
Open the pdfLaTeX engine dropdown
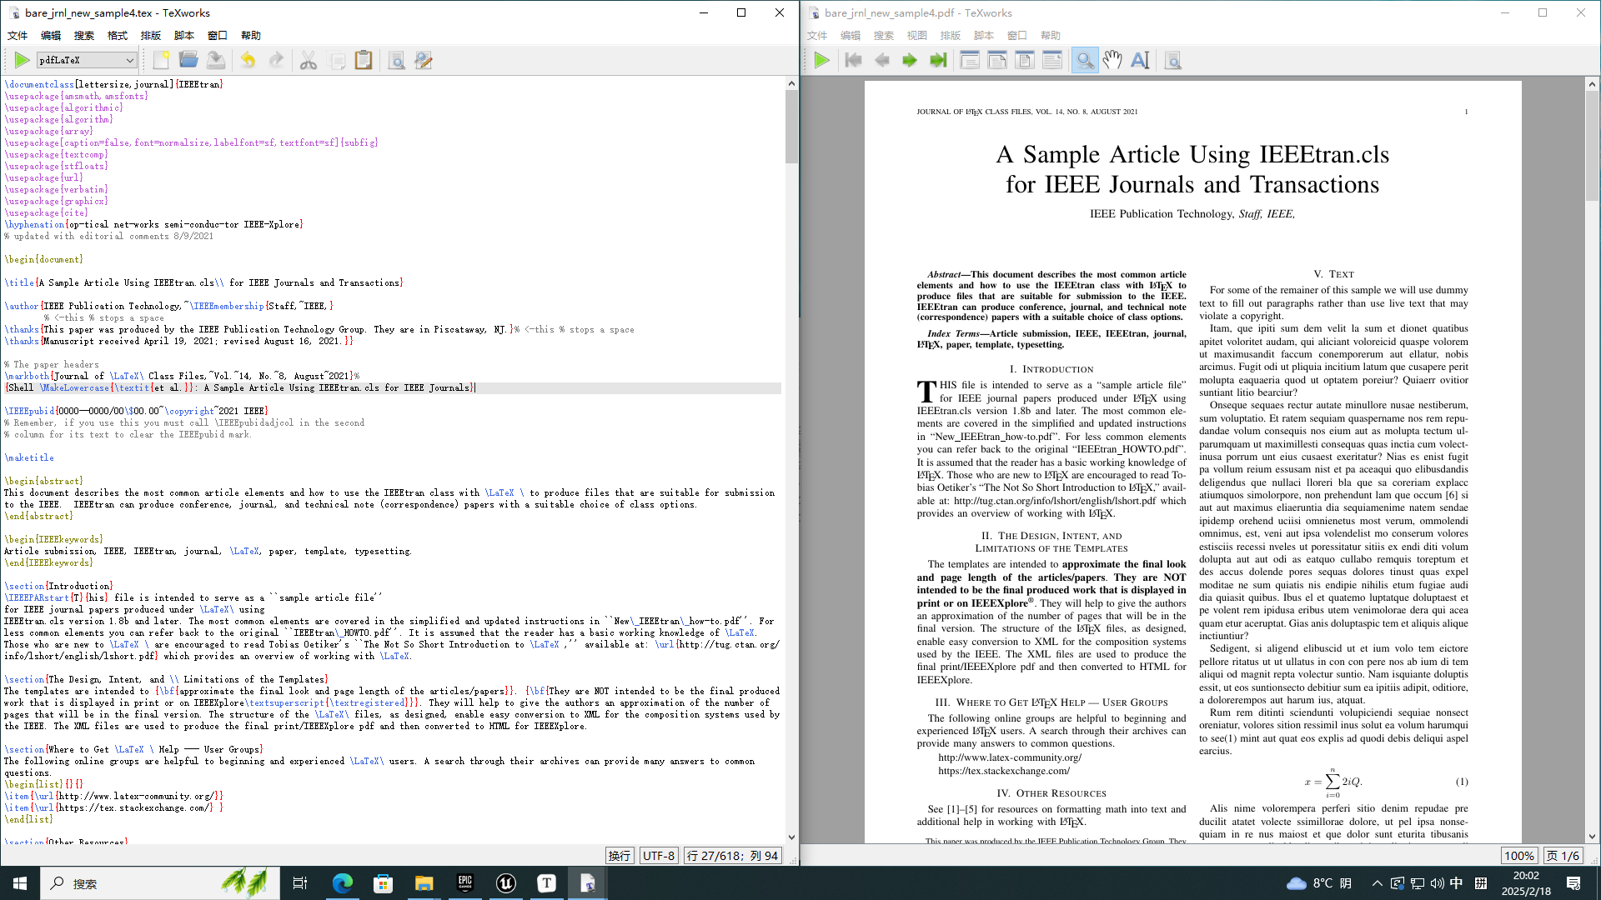(86, 60)
